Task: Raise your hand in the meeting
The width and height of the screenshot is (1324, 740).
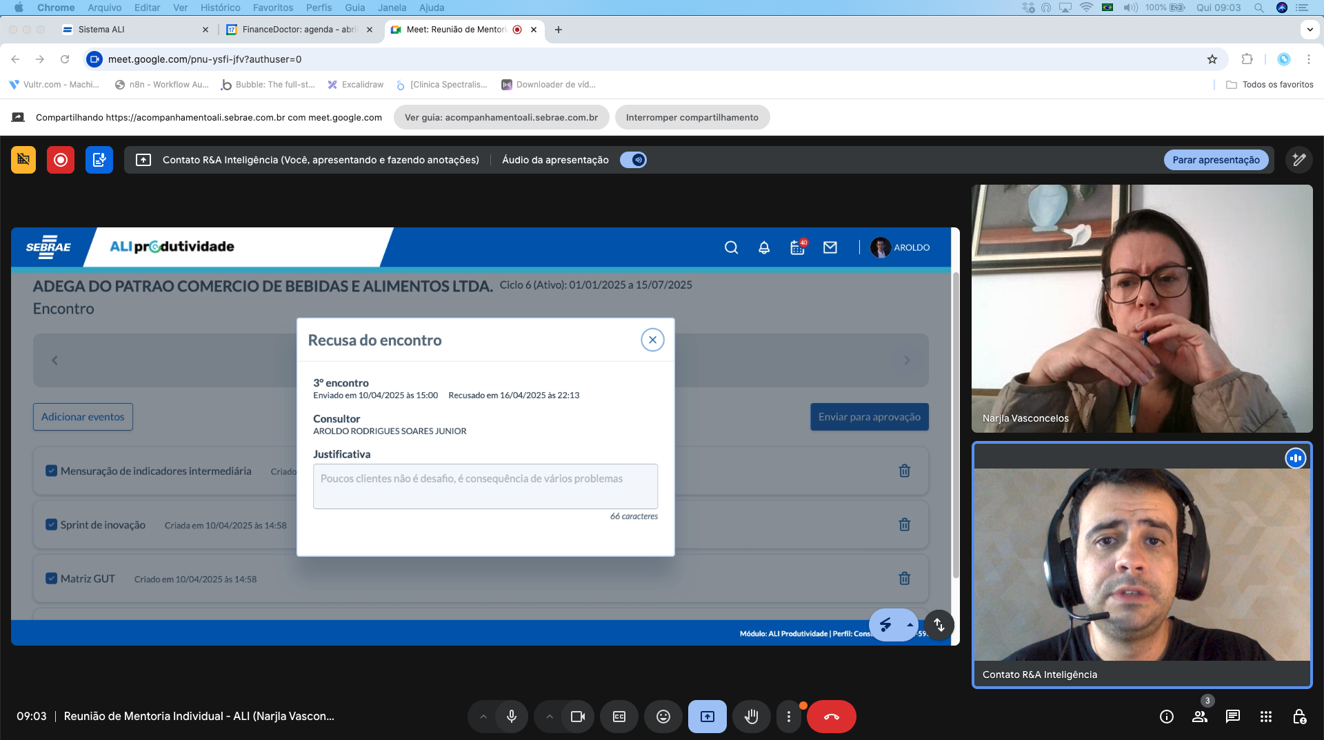Action: point(752,717)
